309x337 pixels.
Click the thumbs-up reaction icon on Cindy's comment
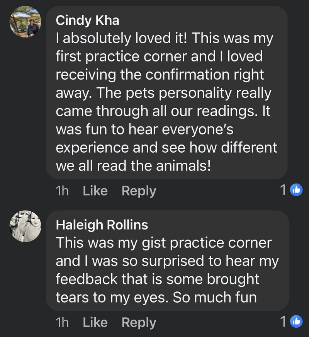point(296,190)
